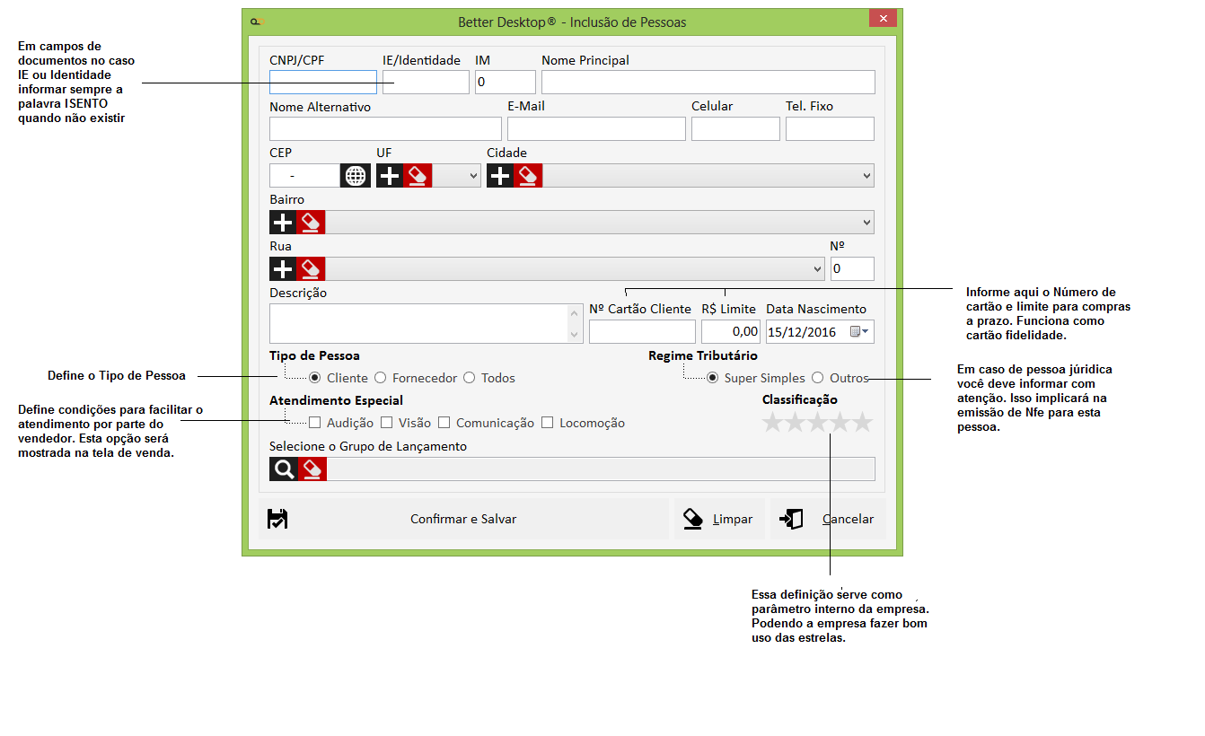Choose Outros for Regime Tributário
Screen dimensions: 1205x736
pyautogui.click(x=818, y=378)
